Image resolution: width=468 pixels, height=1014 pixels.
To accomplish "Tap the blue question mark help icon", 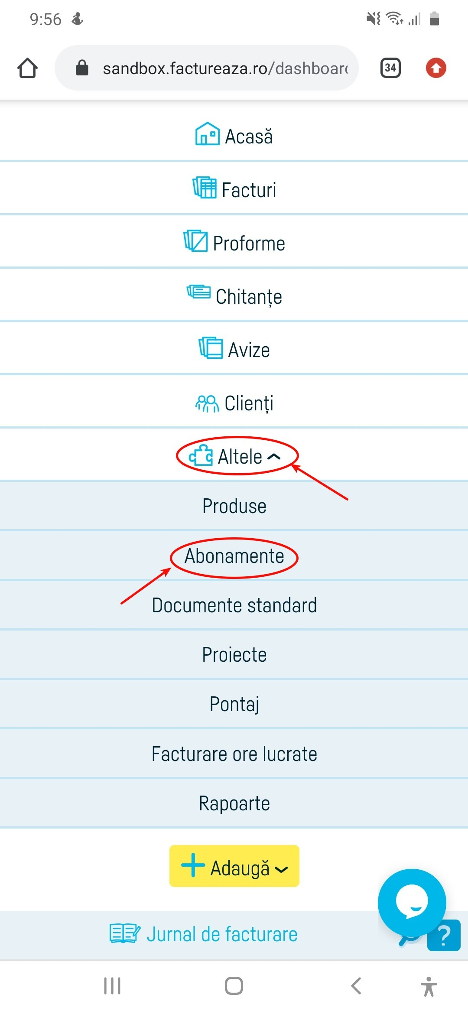I will pyautogui.click(x=444, y=936).
